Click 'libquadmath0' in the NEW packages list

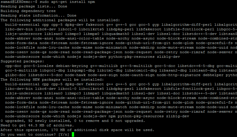[x=115, y=93]
